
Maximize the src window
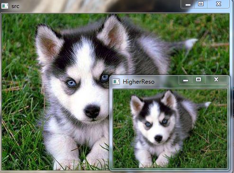201,4
